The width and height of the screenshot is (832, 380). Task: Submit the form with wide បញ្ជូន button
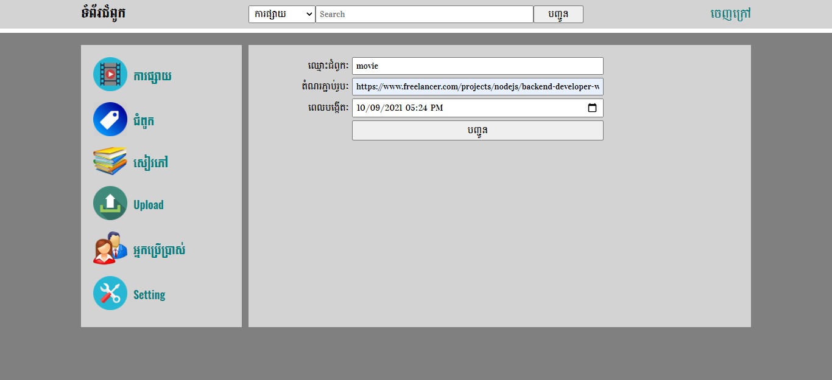click(478, 130)
